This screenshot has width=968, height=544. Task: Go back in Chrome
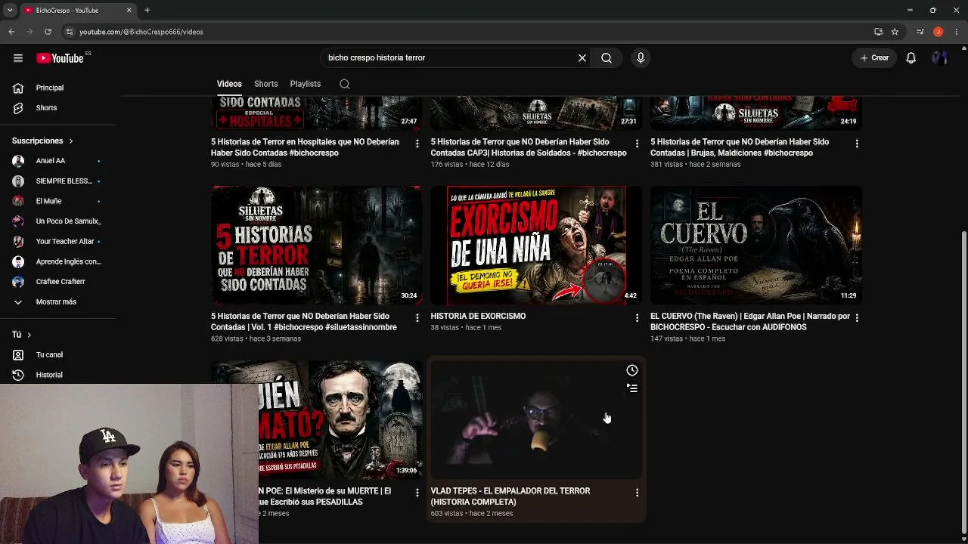pos(11,32)
